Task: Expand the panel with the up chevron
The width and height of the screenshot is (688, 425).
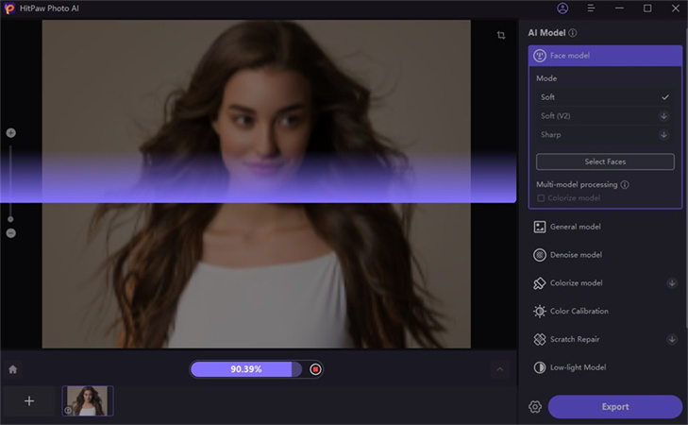Action: [x=500, y=369]
